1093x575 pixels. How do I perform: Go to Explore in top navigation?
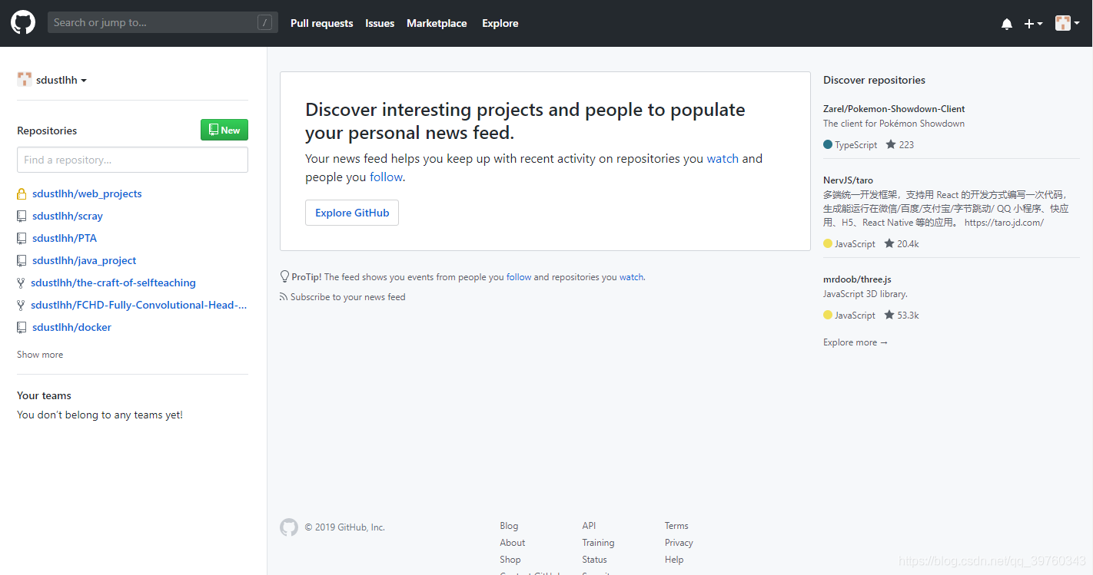point(500,23)
